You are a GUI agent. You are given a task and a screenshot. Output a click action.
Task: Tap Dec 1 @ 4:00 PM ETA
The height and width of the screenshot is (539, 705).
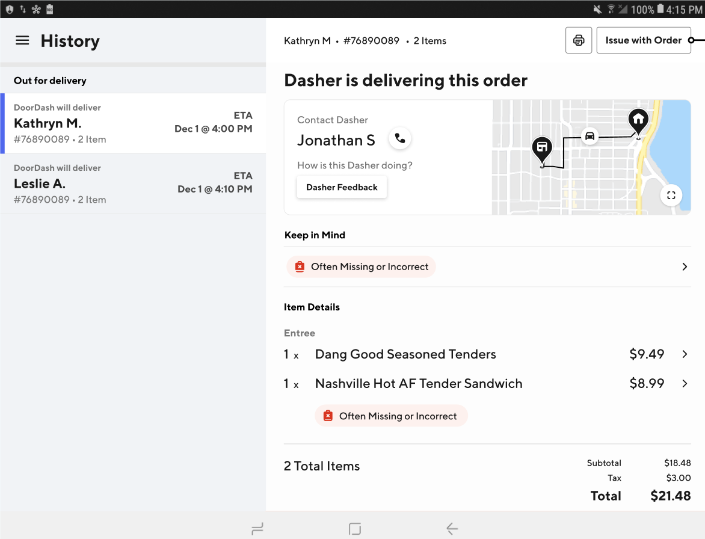click(x=213, y=129)
